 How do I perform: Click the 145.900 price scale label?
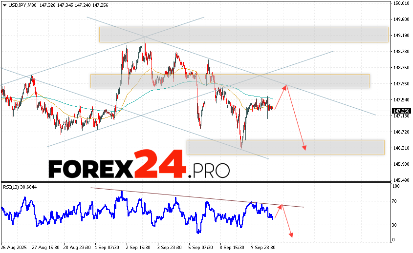coord(401,164)
